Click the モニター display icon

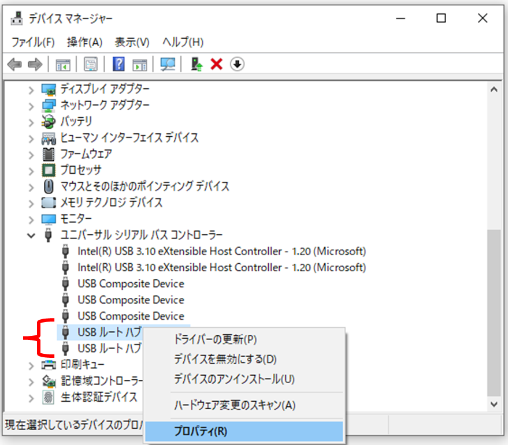tap(49, 219)
